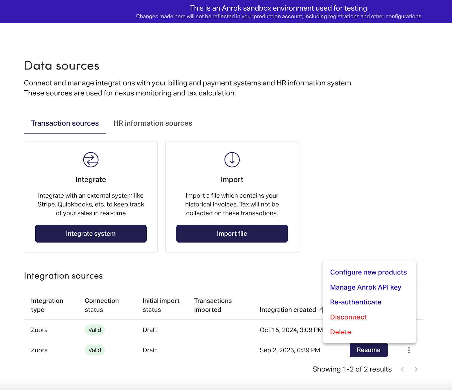Screen dimensions: 452x390
Task: Click the Initial import status column header
Action: pyautogui.click(x=161, y=305)
